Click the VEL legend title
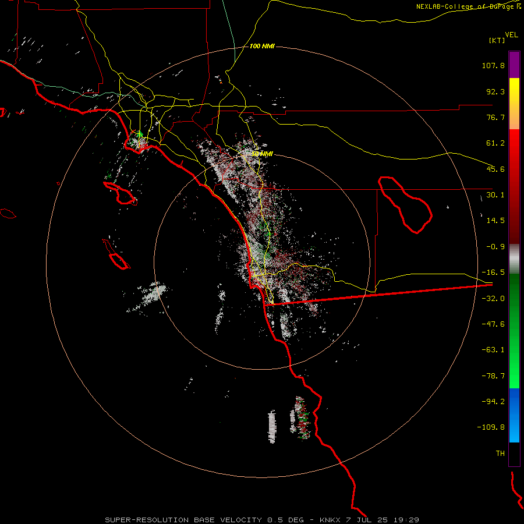Viewport: 524px width, 524px height. point(511,35)
